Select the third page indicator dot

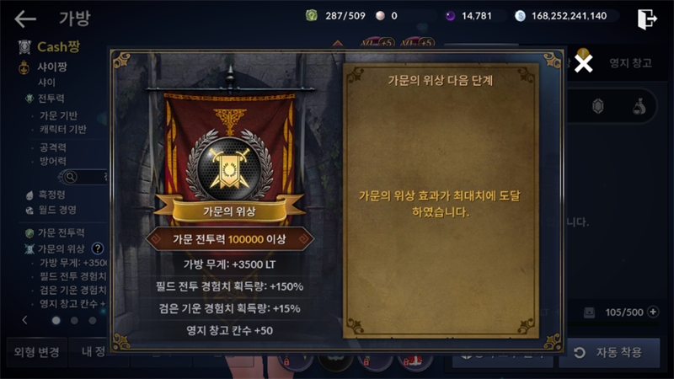pos(93,321)
